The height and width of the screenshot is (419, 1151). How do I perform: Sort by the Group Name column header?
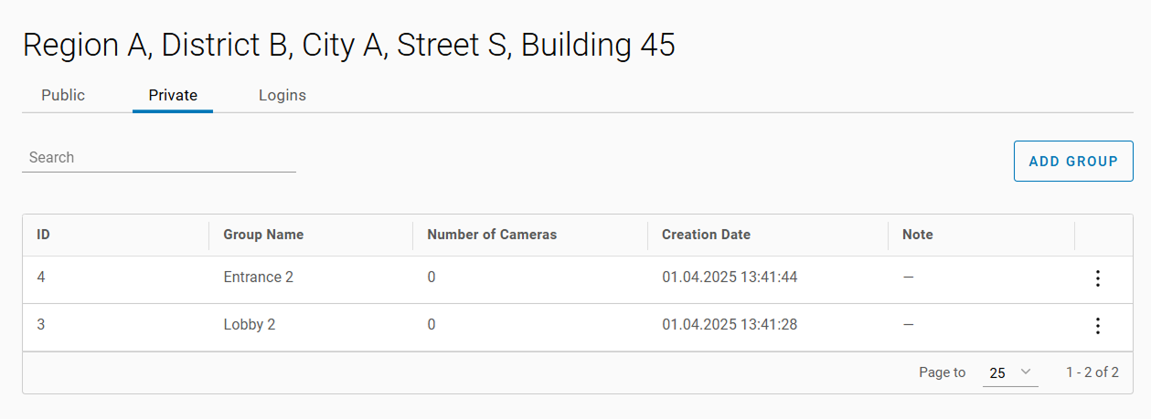(263, 235)
